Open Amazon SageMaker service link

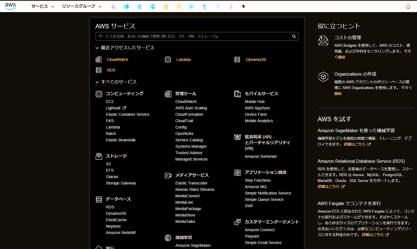(x=193, y=245)
